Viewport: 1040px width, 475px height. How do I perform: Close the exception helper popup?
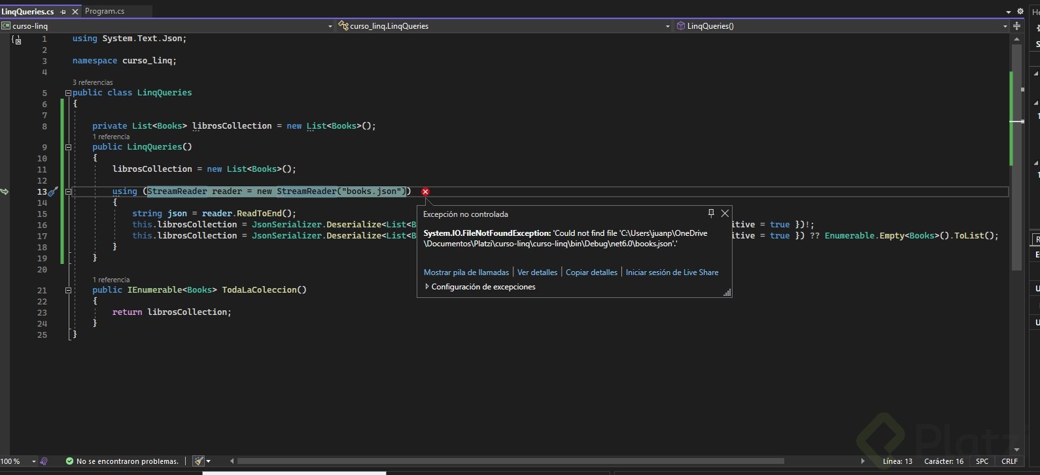pyautogui.click(x=725, y=213)
